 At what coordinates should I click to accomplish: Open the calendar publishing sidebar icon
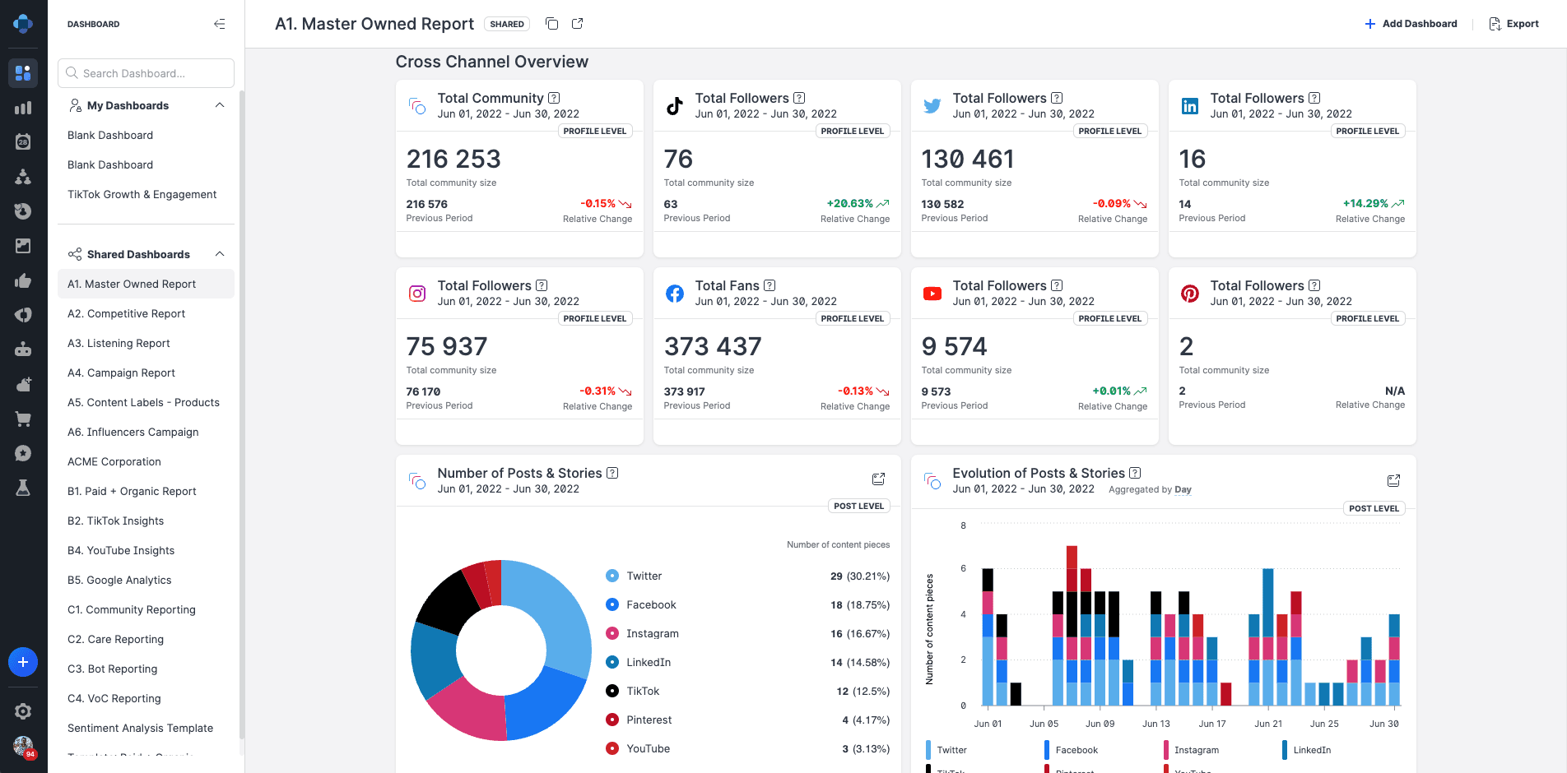point(23,142)
